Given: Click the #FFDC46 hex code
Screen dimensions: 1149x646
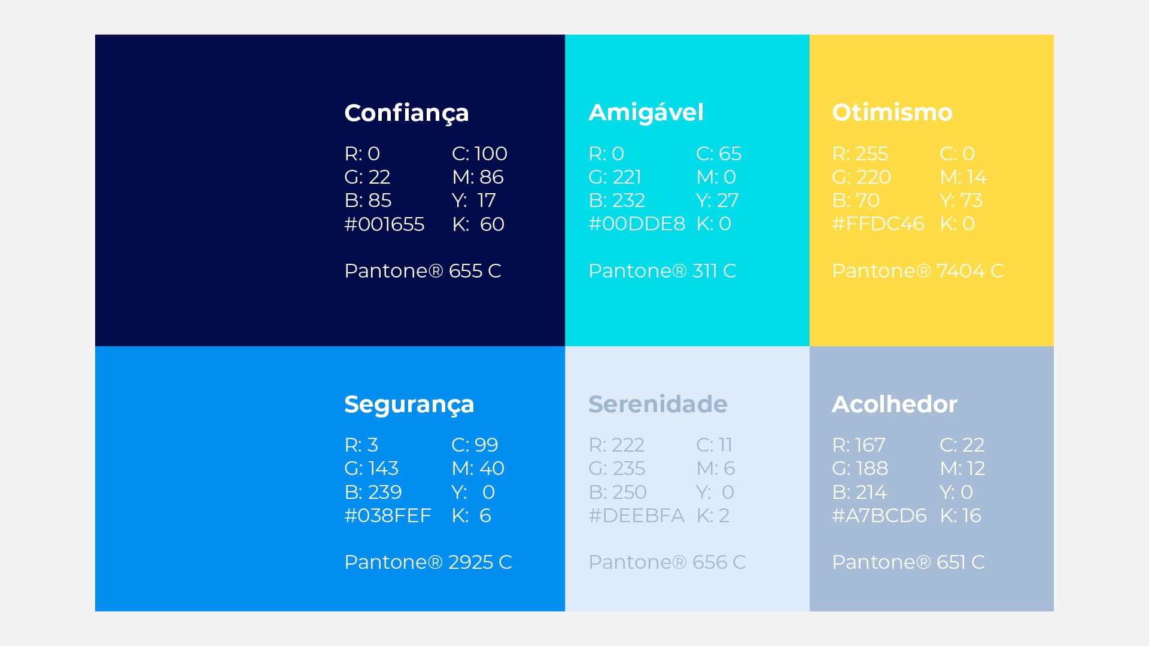Looking at the screenshot, I should pyautogui.click(x=878, y=224).
